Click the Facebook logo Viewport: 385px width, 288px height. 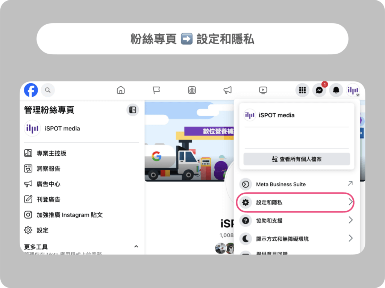30,90
